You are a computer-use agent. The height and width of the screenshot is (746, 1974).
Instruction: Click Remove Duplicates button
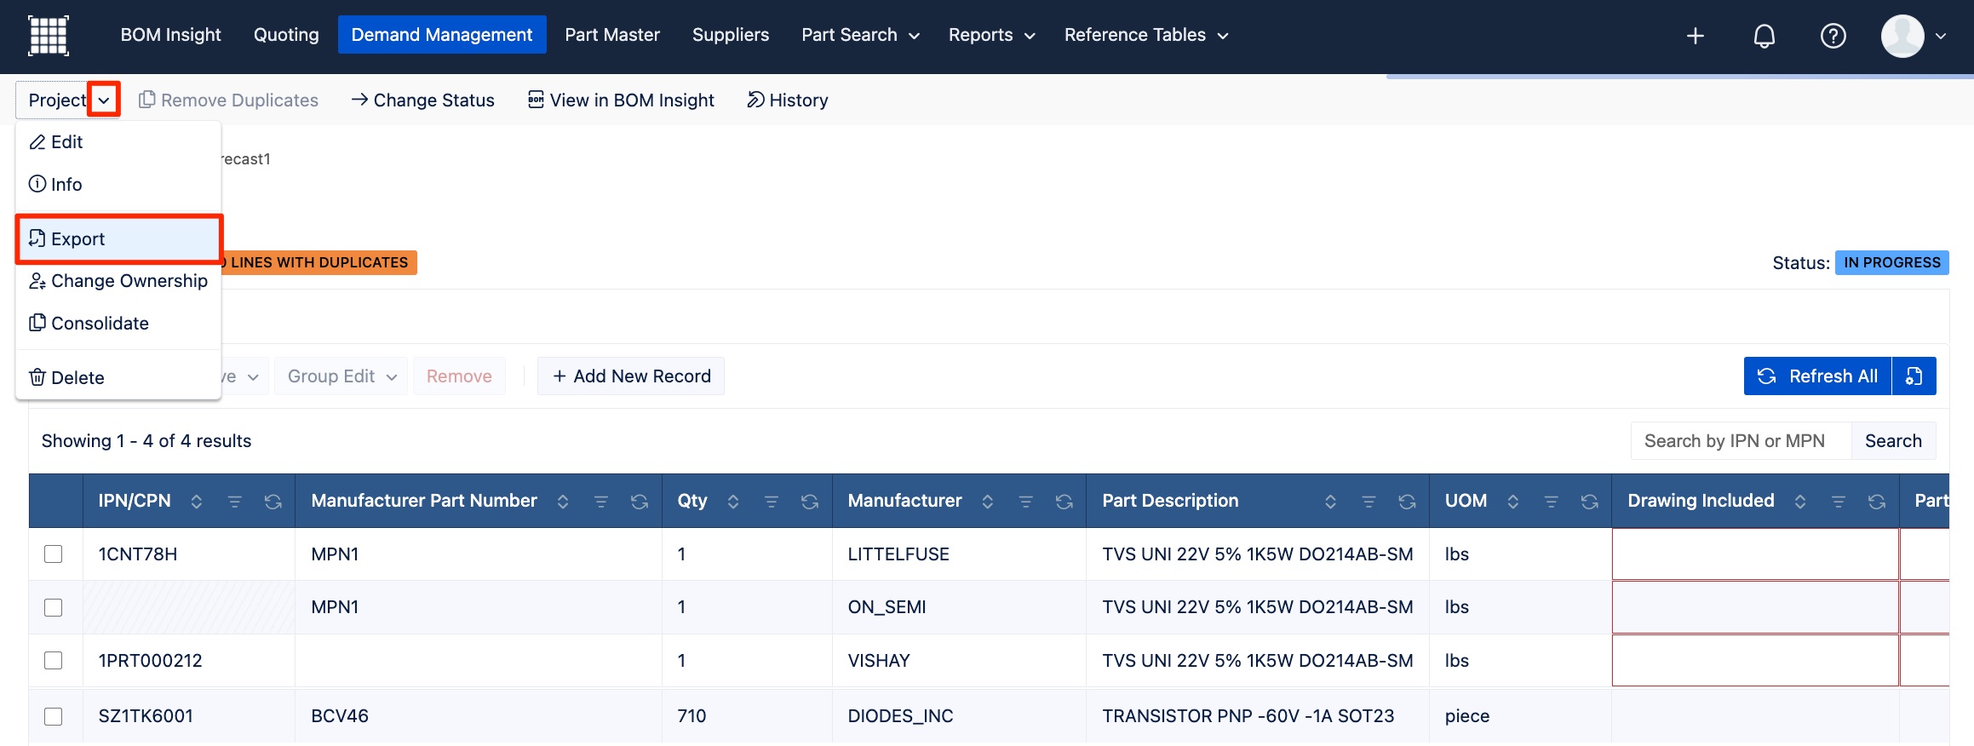tap(228, 100)
